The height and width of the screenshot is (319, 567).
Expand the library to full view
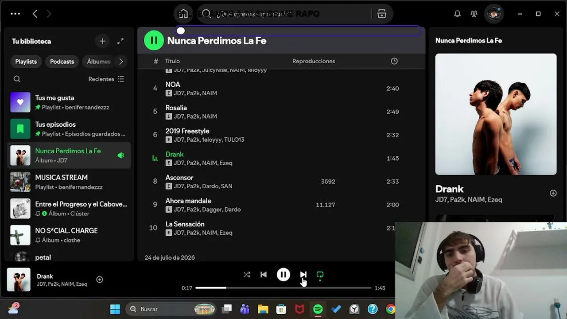tap(120, 41)
